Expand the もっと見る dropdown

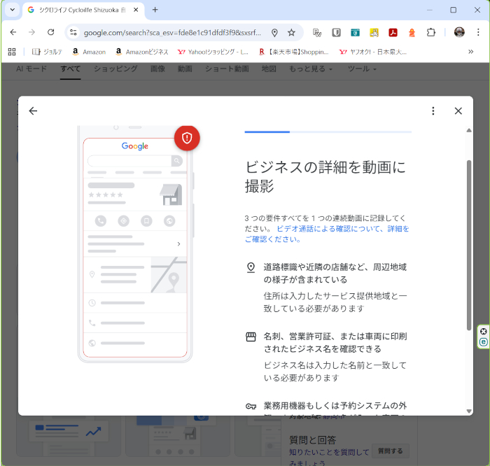[x=310, y=69]
